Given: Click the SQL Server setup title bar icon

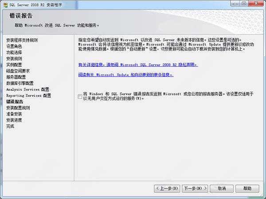Looking at the screenshot, I should pyautogui.click(x=5, y=4).
